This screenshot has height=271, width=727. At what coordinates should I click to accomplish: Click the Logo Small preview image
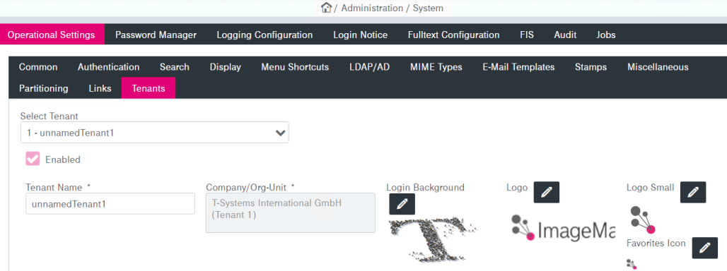[643, 220]
